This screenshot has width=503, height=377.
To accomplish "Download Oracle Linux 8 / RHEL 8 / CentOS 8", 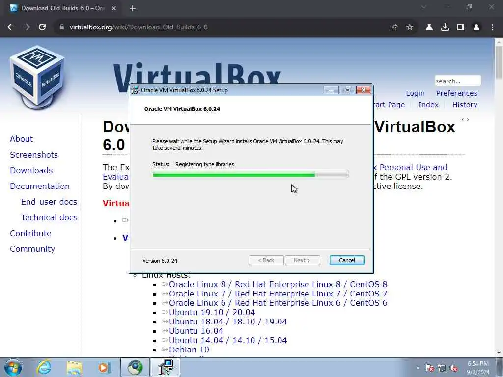I will tap(278, 284).
